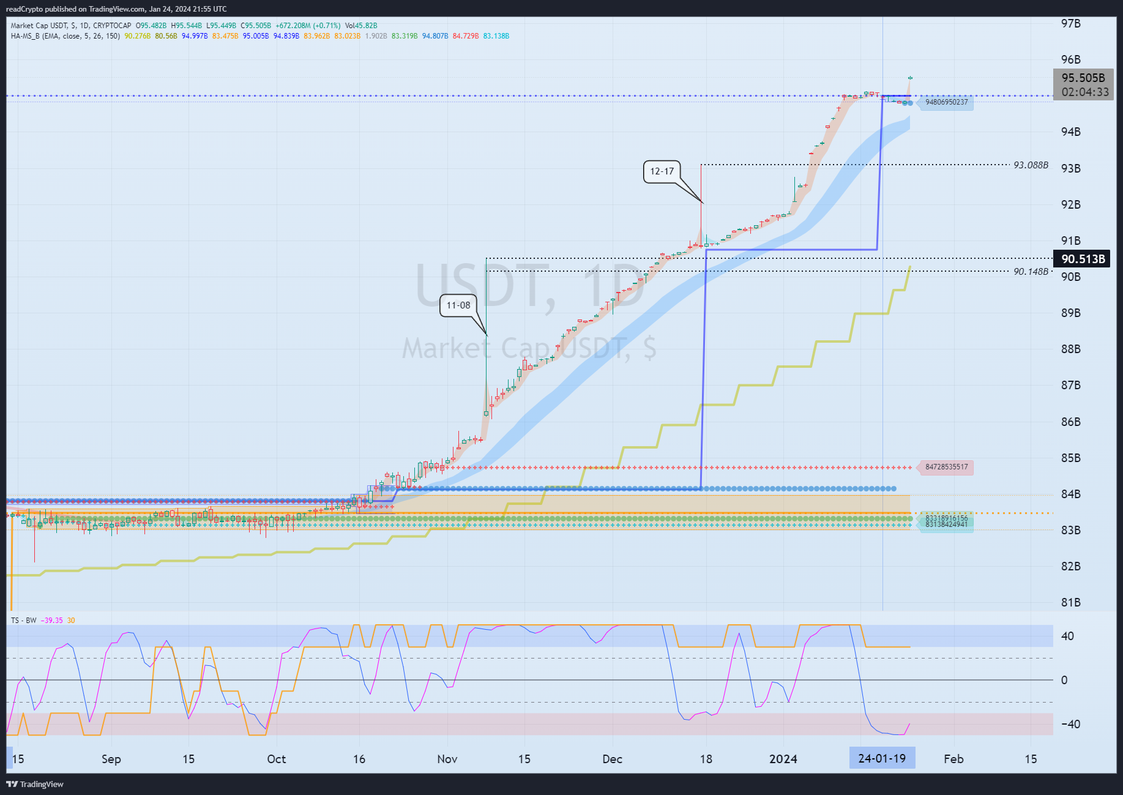Click the 12-17 callout label
Screen dimensions: 1123x795
pos(662,171)
